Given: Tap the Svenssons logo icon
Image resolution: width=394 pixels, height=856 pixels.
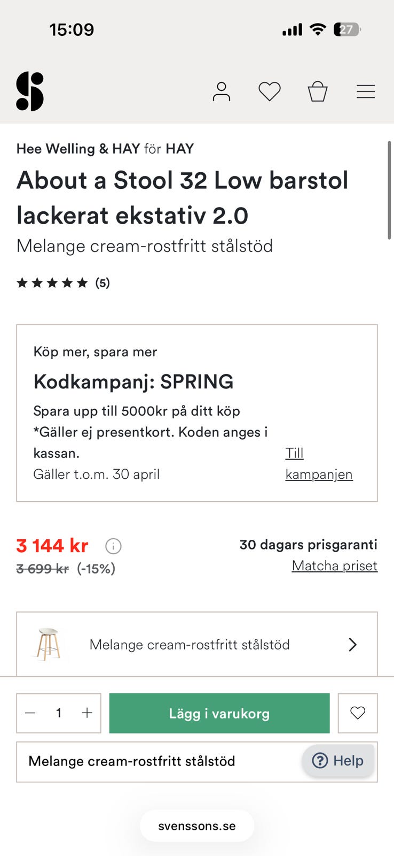Looking at the screenshot, I should 30,91.
